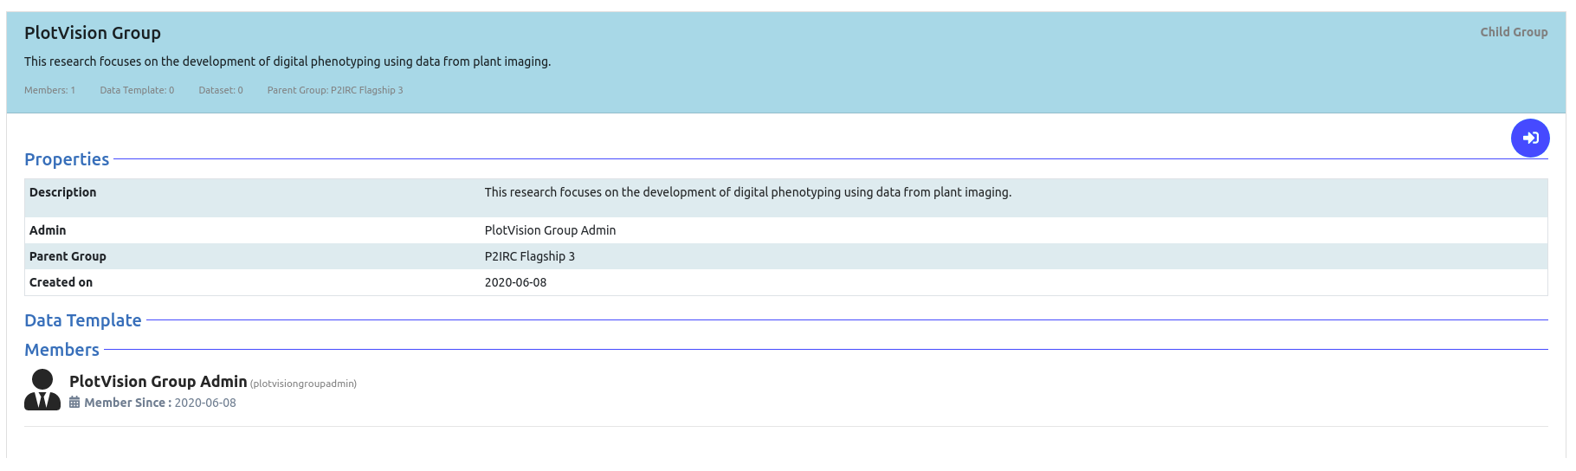Viewport: 1576px width, 471px height.
Task: Click the calendar icon beside Member Since
Action: click(x=74, y=403)
